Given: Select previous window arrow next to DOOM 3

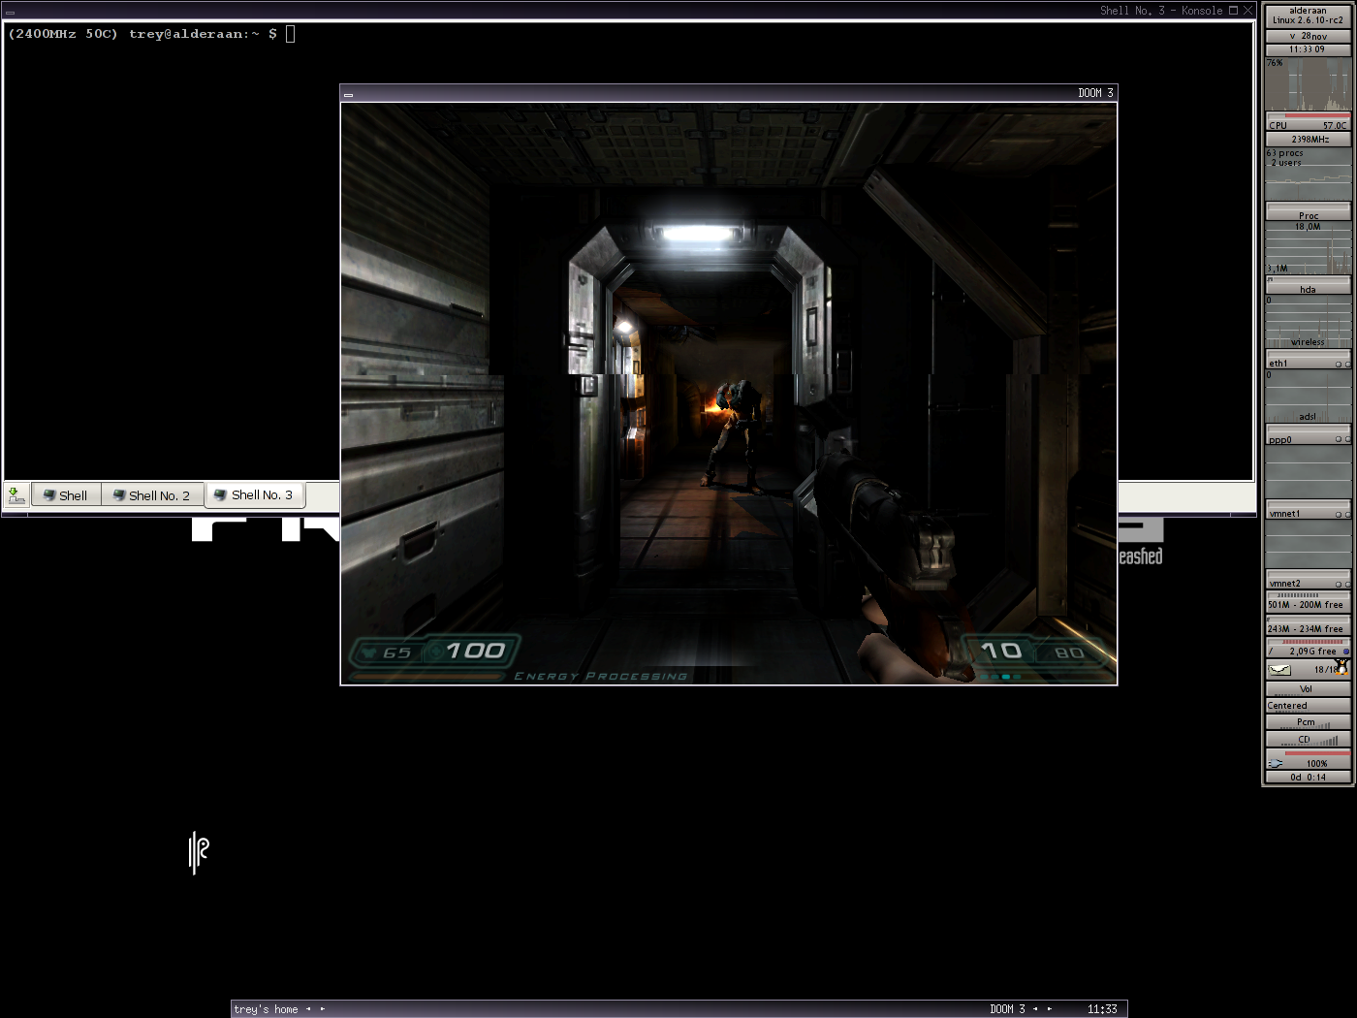Looking at the screenshot, I should [x=1035, y=1009].
